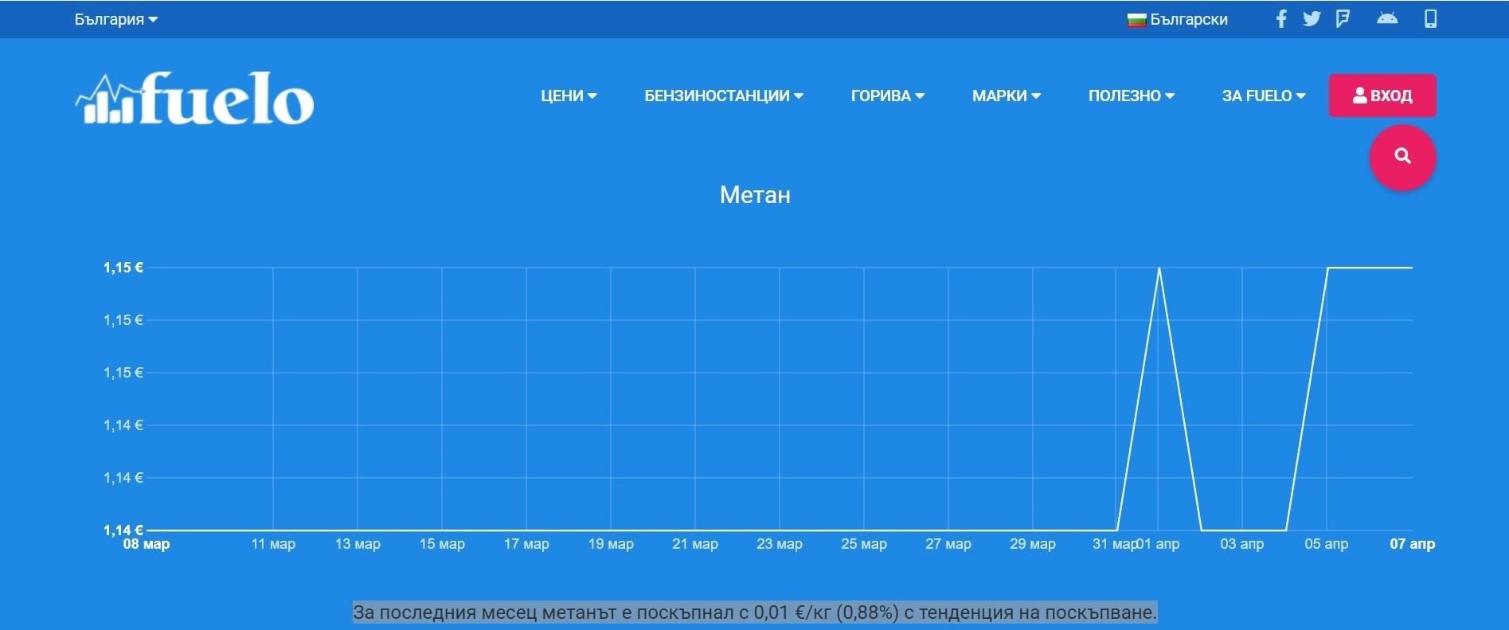Screen dimensions: 1509x630
Task: Click the chart peak at 01 апр
Action: point(1159,268)
